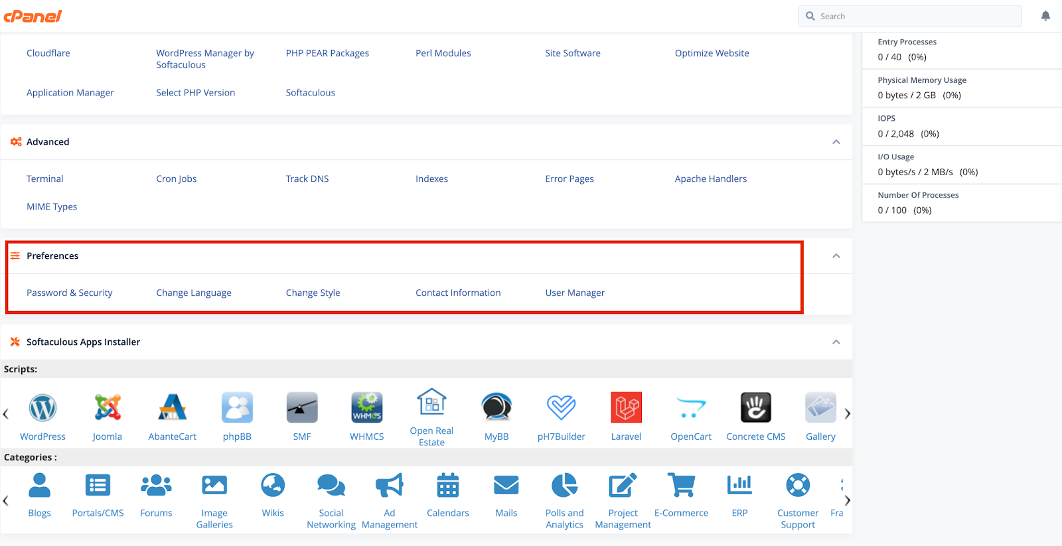This screenshot has height=546, width=1062.
Task: Show more scripts with the right arrow
Action: point(847,414)
